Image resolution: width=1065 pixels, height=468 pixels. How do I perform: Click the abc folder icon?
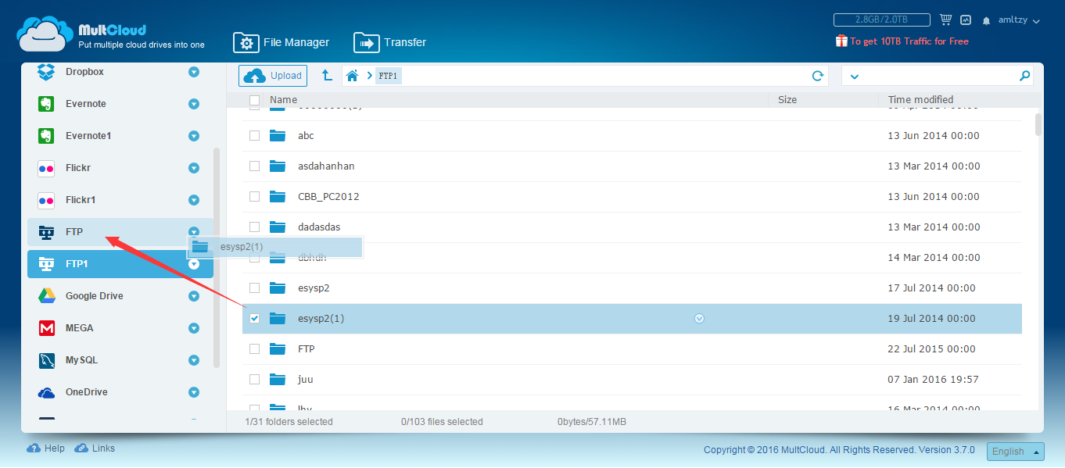pos(278,135)
